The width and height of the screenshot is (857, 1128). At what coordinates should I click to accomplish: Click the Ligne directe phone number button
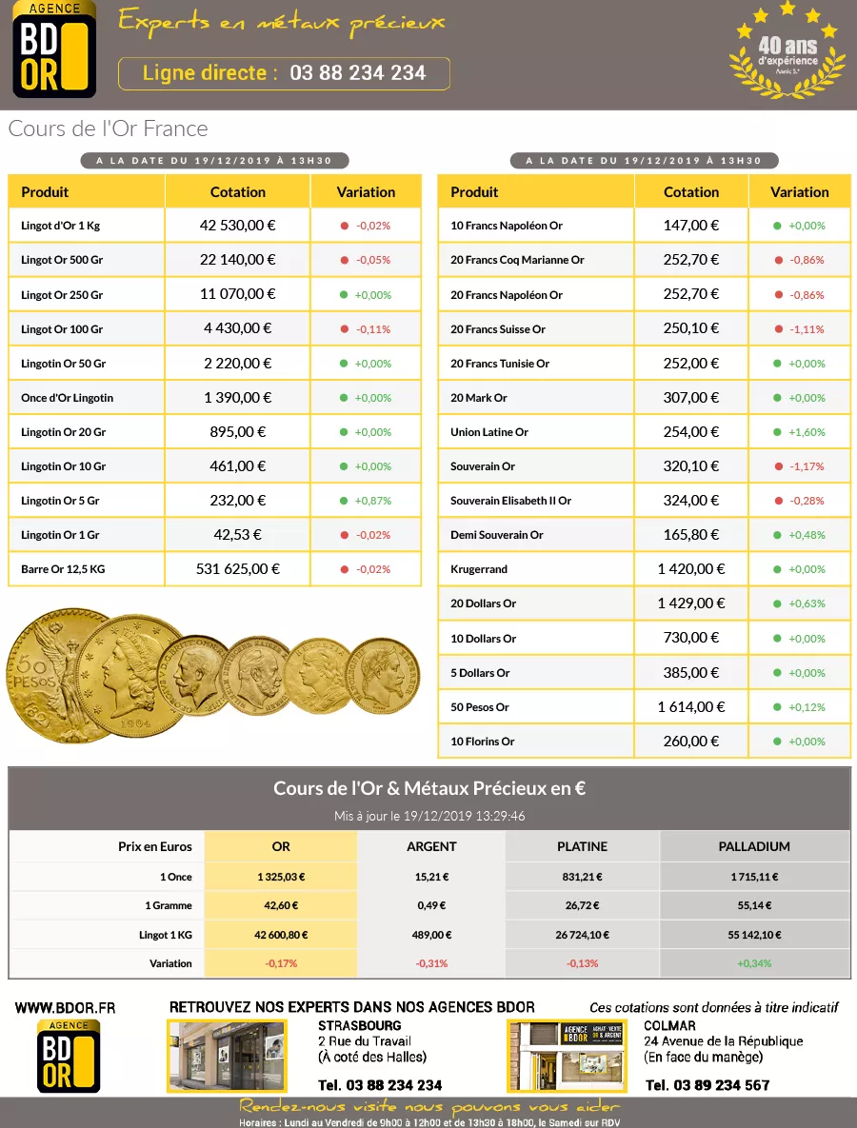coord(284,73)
